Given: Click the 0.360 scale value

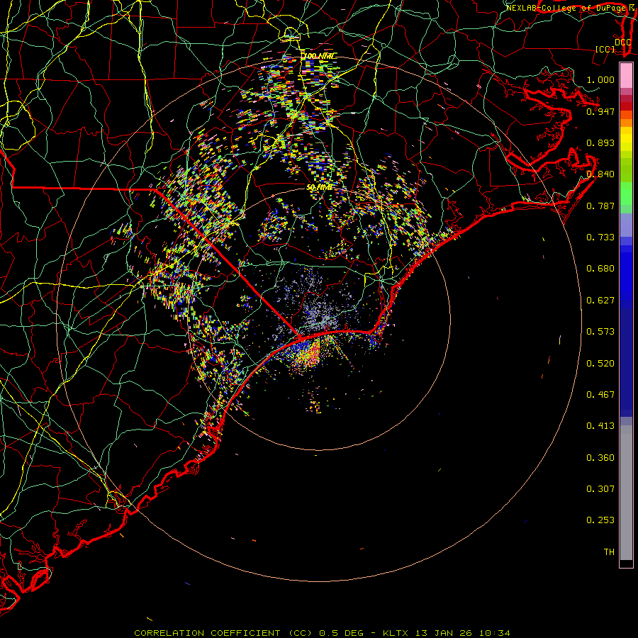Looking at the screenshot, I should (600, 458).
